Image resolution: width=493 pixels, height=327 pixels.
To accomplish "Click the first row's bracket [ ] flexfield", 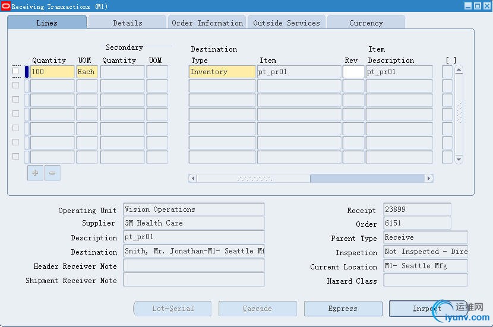I will (x=447, y=72).
